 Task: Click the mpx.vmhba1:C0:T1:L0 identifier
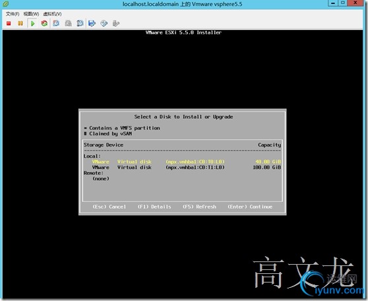tap(195, 167)
